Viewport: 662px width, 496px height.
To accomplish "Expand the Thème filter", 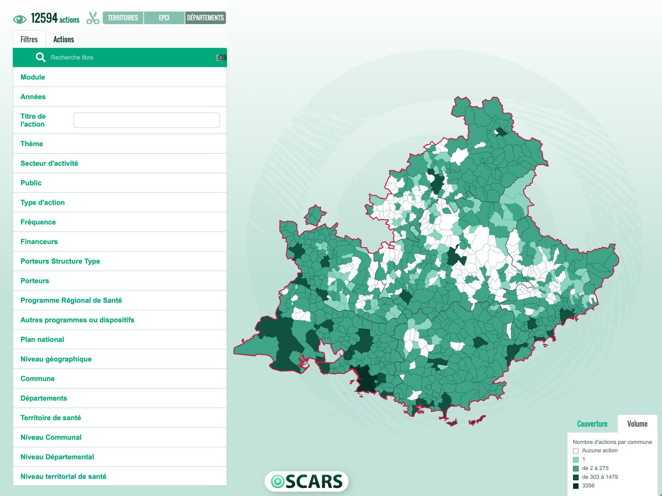I will point(32,144).
